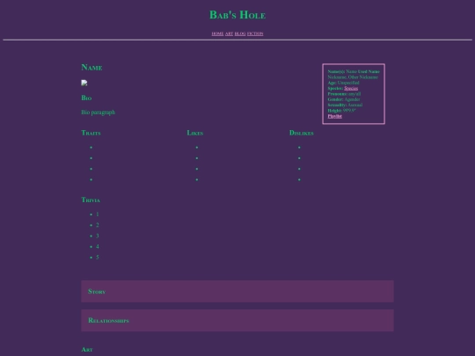Expand the Relationships collapsible section
This screenshot has width=475, height=356.
click(237, 320)
